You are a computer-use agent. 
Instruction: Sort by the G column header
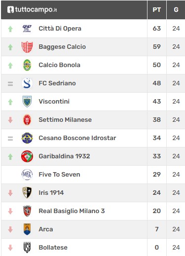coord(176,10)
